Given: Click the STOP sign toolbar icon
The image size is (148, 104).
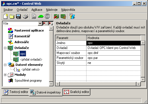Looking at the screenshot, I should [47, 16].
